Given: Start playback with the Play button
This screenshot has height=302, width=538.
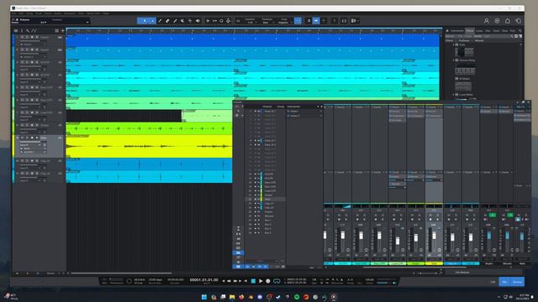Looking at the screenshot, I should point(261,281).
